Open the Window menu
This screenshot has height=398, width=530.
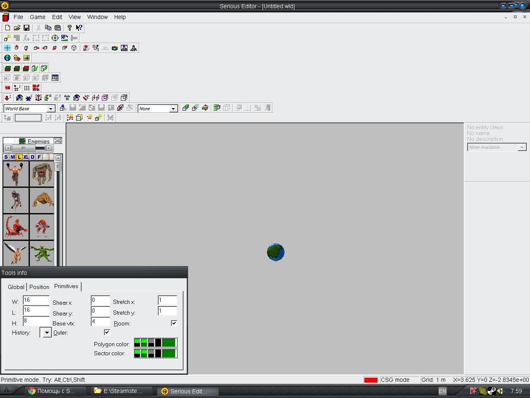tap(97, 17)
